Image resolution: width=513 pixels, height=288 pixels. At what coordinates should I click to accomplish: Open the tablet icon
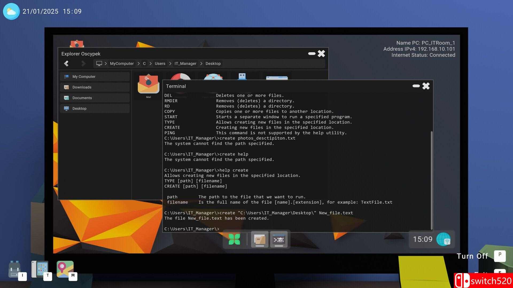click(x=40, y=269)
